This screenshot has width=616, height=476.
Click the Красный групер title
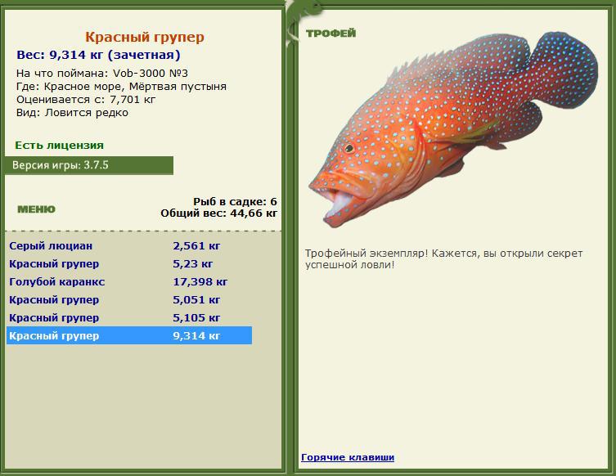(x=145, y=37)
